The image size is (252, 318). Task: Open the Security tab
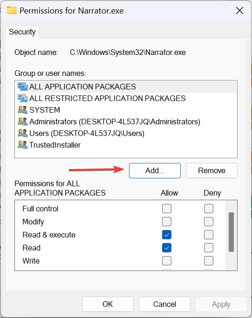pyautogui.click(x=22, y=32)
